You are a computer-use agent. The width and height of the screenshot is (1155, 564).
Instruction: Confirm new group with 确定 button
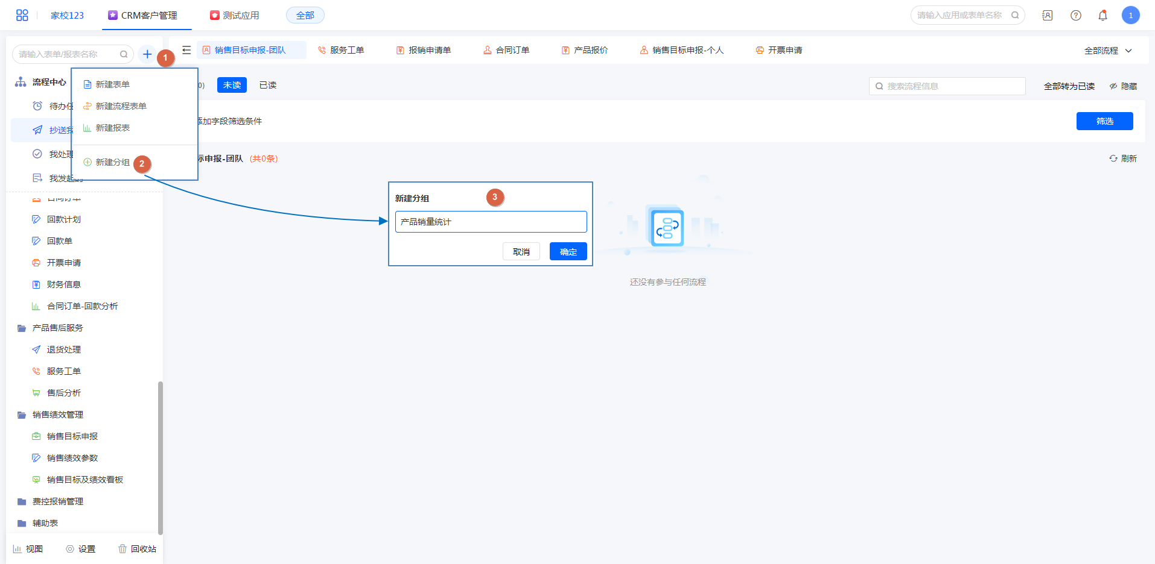coord(568,252)
